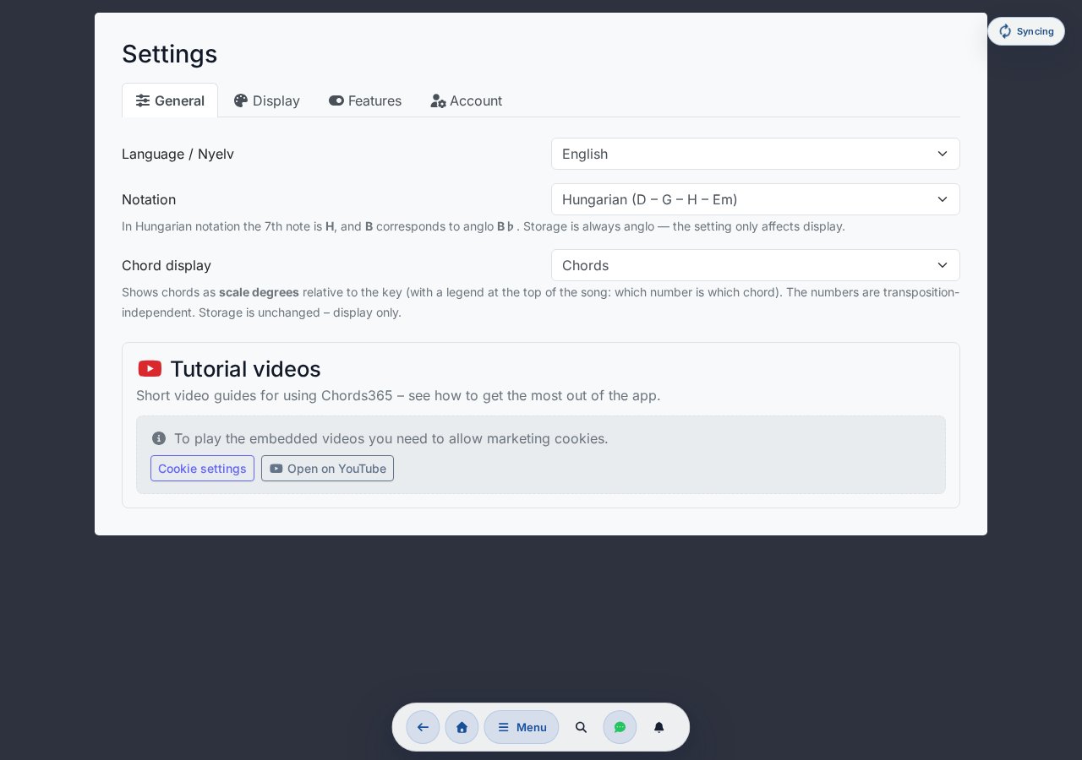Click the search magnifier icon
Viewport: 1082px width, 760px height.
point(581,727)
